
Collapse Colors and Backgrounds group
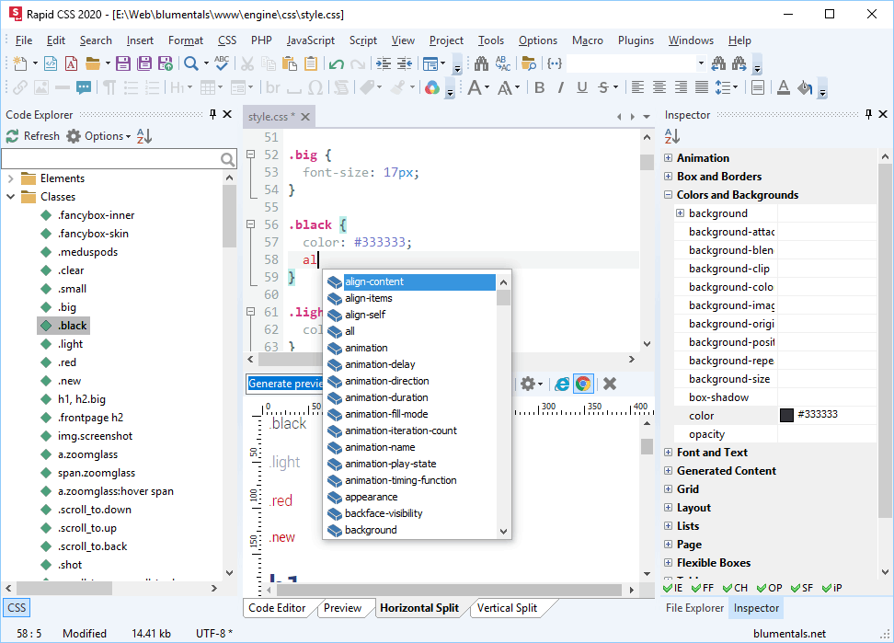(x=669, y=195)
